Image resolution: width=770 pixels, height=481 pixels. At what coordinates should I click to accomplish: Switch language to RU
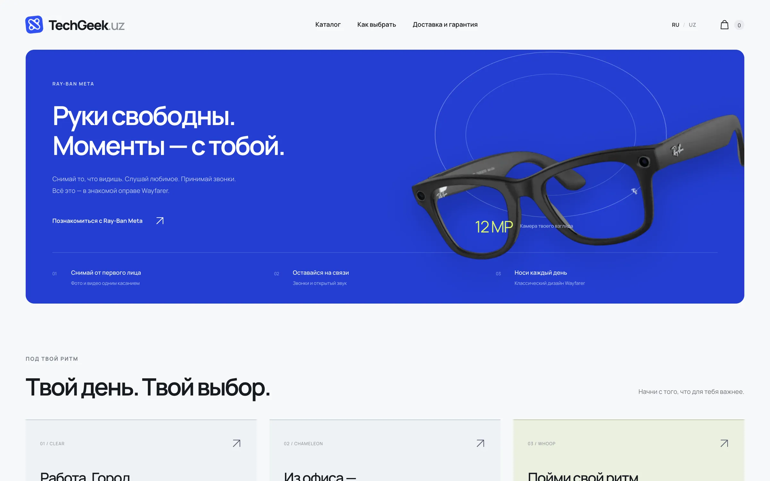(675, 25)
